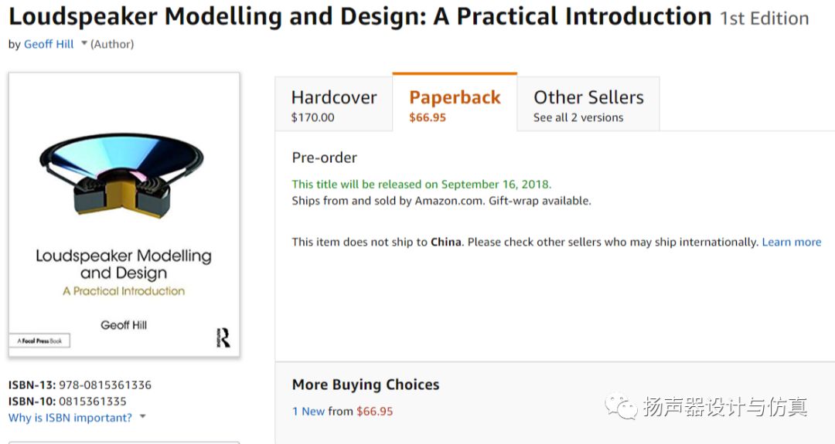Viewport: 835px width, 444px height.
Task: Follow the Learn more link
Action: (x=791, y=242)
